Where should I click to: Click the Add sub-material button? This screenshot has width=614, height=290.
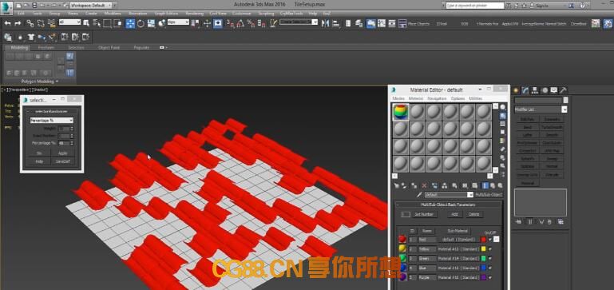coord(454,214)
